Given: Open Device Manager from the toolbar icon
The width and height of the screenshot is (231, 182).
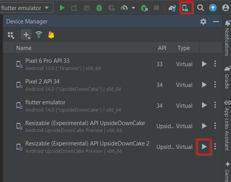Looking at the screenshot, I should pyautogui.click(x=185, y=8).
